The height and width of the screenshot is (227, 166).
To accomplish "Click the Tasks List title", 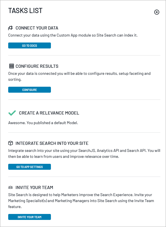I will coord(25,10).
